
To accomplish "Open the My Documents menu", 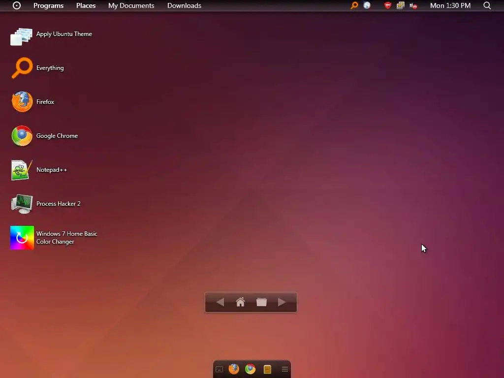I will 131,5.
